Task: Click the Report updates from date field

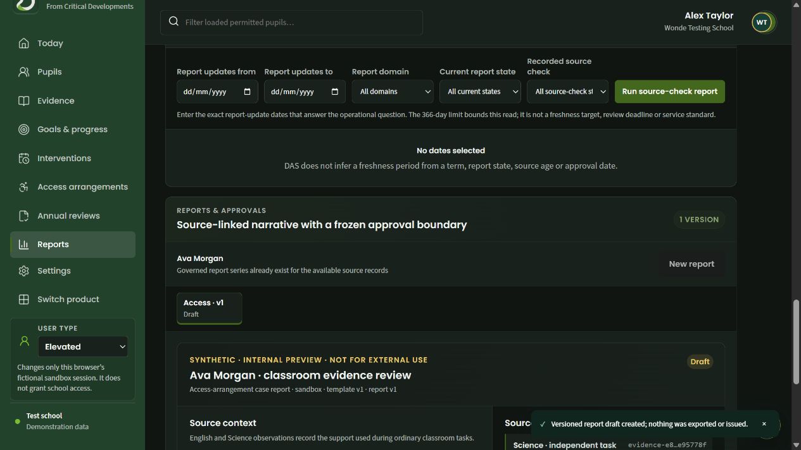Action: (217, 92)
